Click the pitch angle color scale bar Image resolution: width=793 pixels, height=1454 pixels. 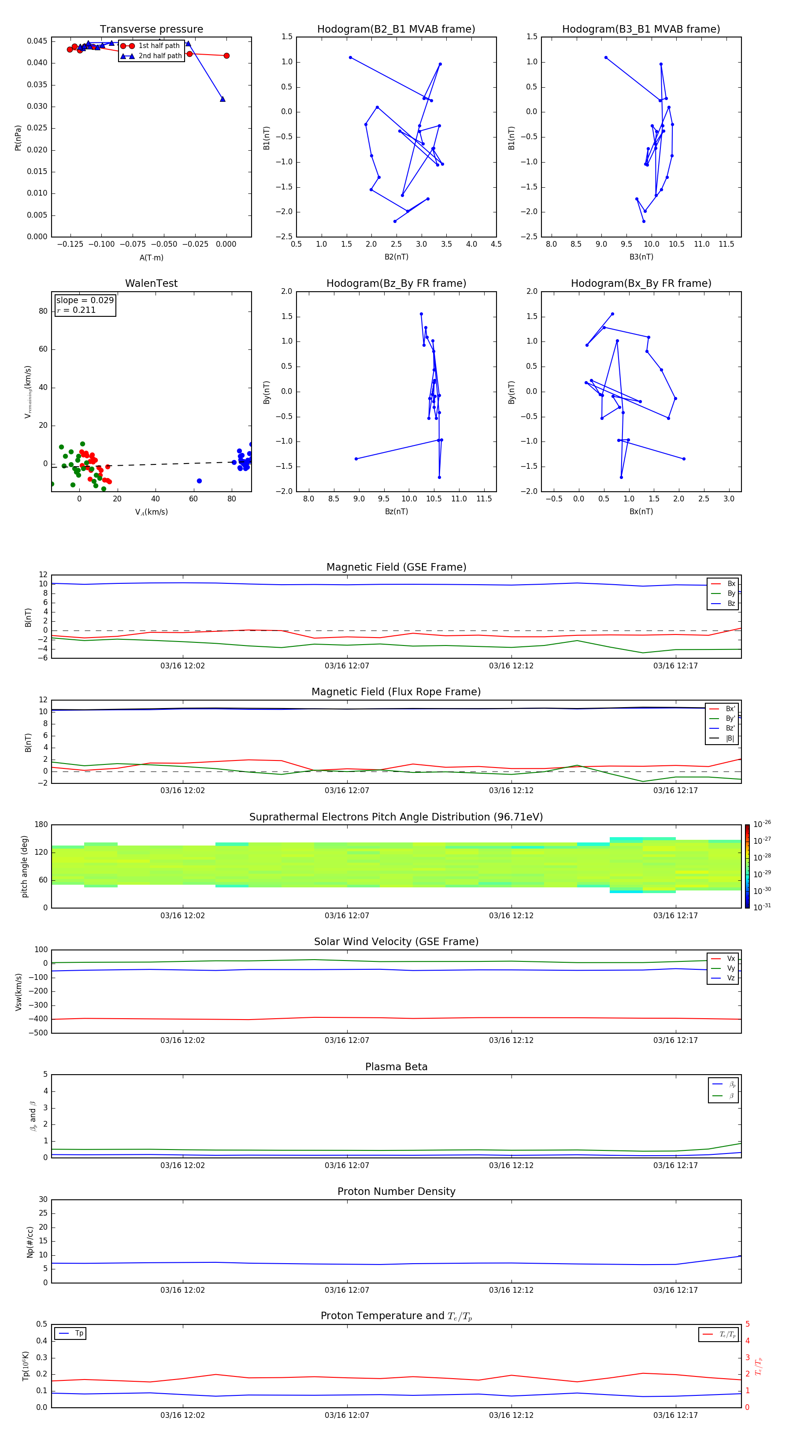pyautogui.click(x=747, y=866)
